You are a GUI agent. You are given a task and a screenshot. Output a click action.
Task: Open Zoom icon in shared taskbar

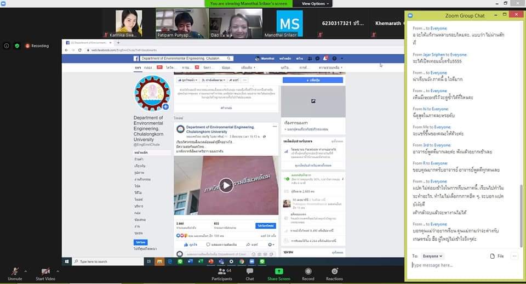(251, 262)
